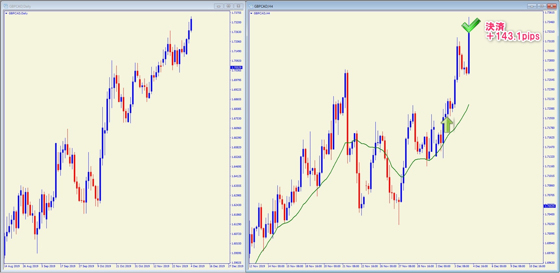Click date label 4 Dec 2019 on Daily chart
Screen dimensions: 560x273
point(198,266)
